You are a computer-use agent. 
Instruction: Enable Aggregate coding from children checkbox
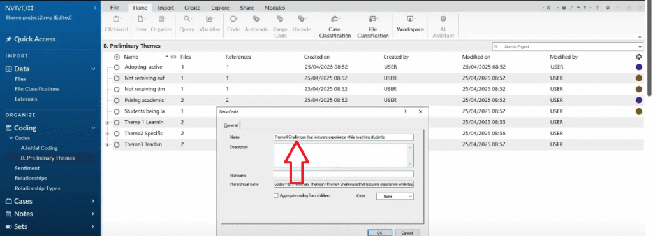pos(275,195)
